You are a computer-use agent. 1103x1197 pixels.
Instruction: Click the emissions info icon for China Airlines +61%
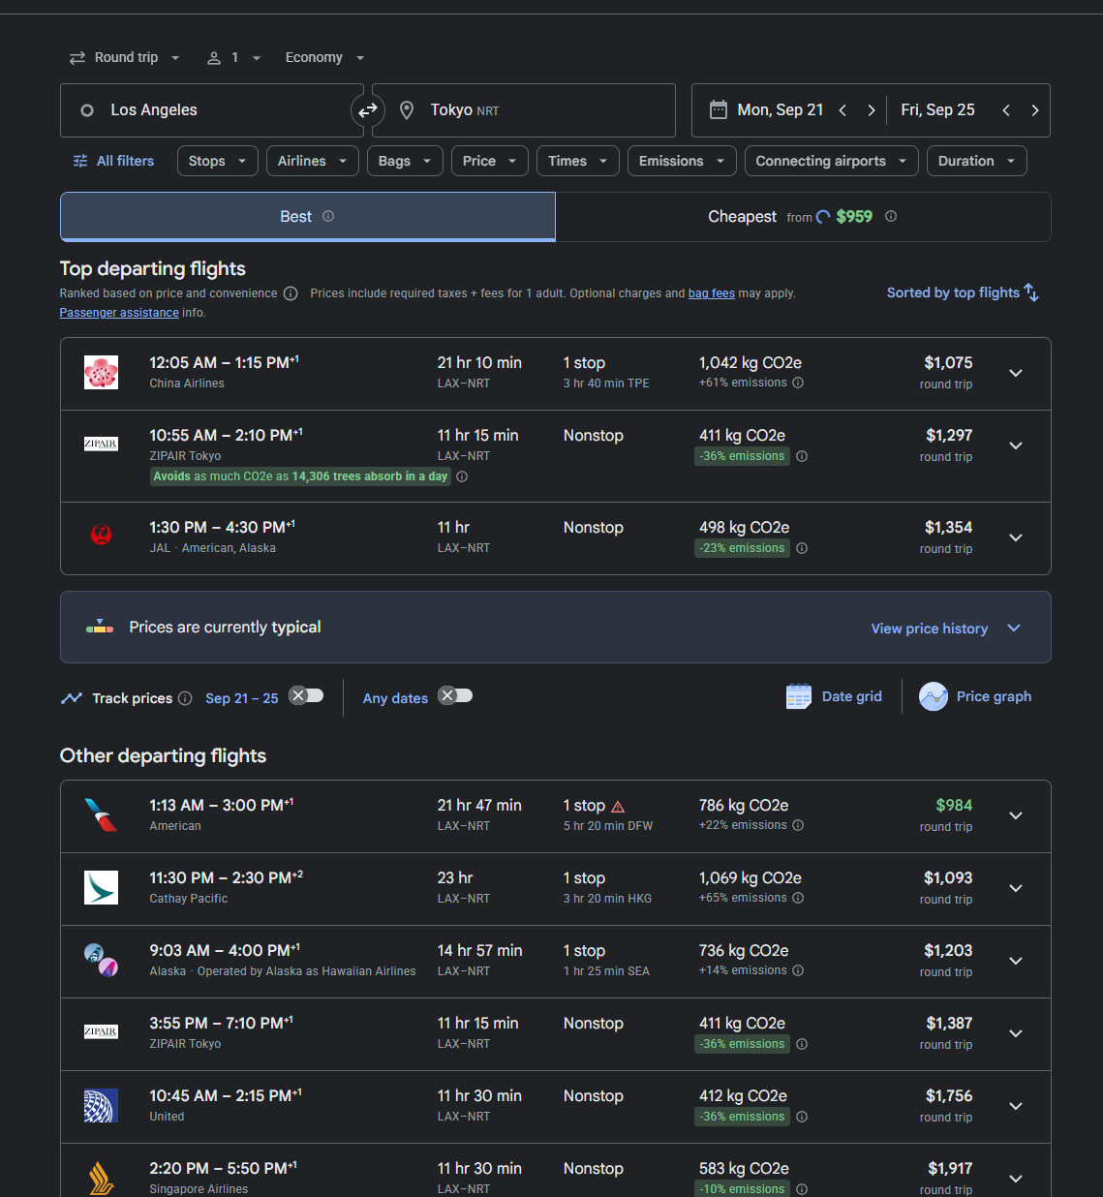point(798,383)
